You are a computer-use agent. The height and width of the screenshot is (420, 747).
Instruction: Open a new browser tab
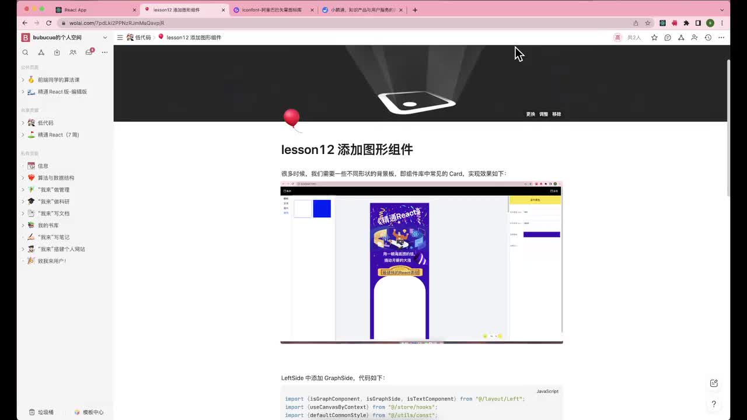point(415,10)
